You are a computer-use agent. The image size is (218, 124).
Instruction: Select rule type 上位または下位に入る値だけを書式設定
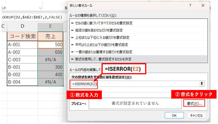pos(138,37)
